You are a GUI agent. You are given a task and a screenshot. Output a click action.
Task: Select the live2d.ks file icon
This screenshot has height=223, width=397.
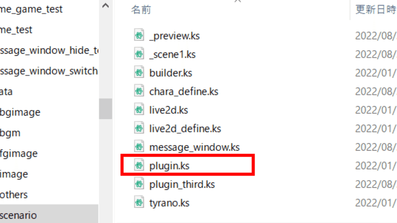coord(139,110)
